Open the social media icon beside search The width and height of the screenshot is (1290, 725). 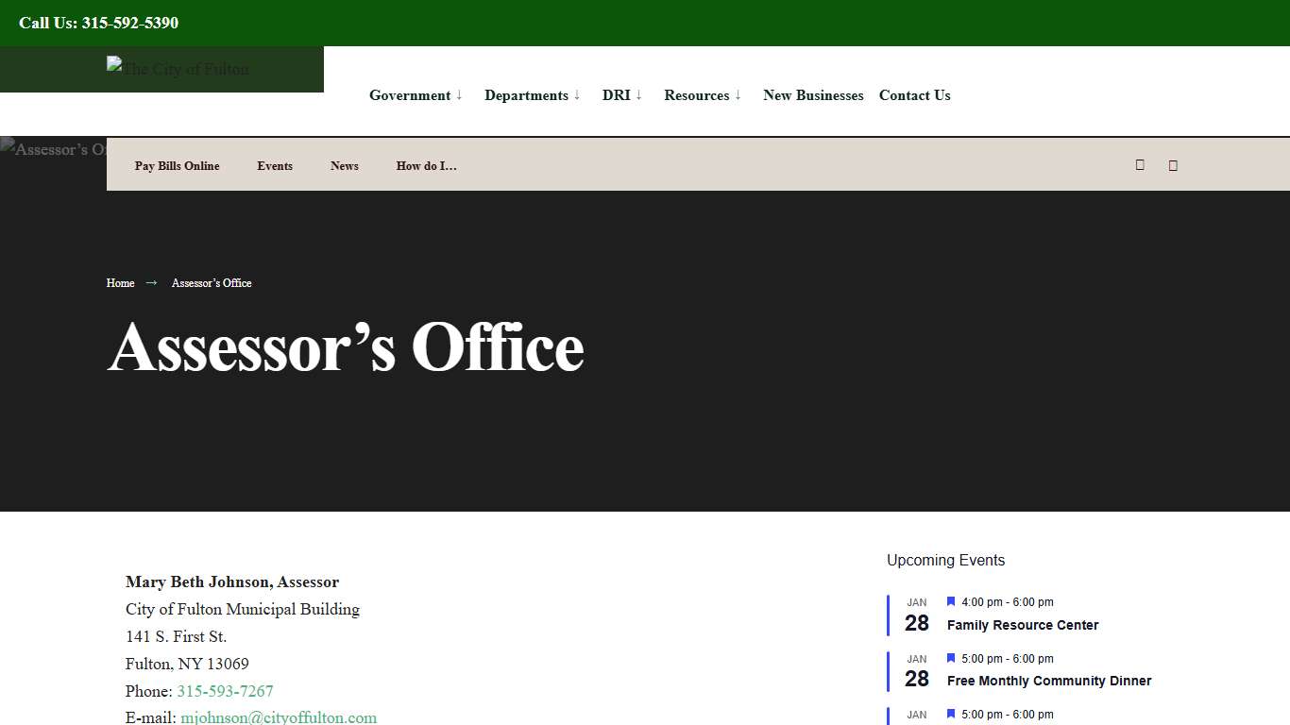(1173, 164)
